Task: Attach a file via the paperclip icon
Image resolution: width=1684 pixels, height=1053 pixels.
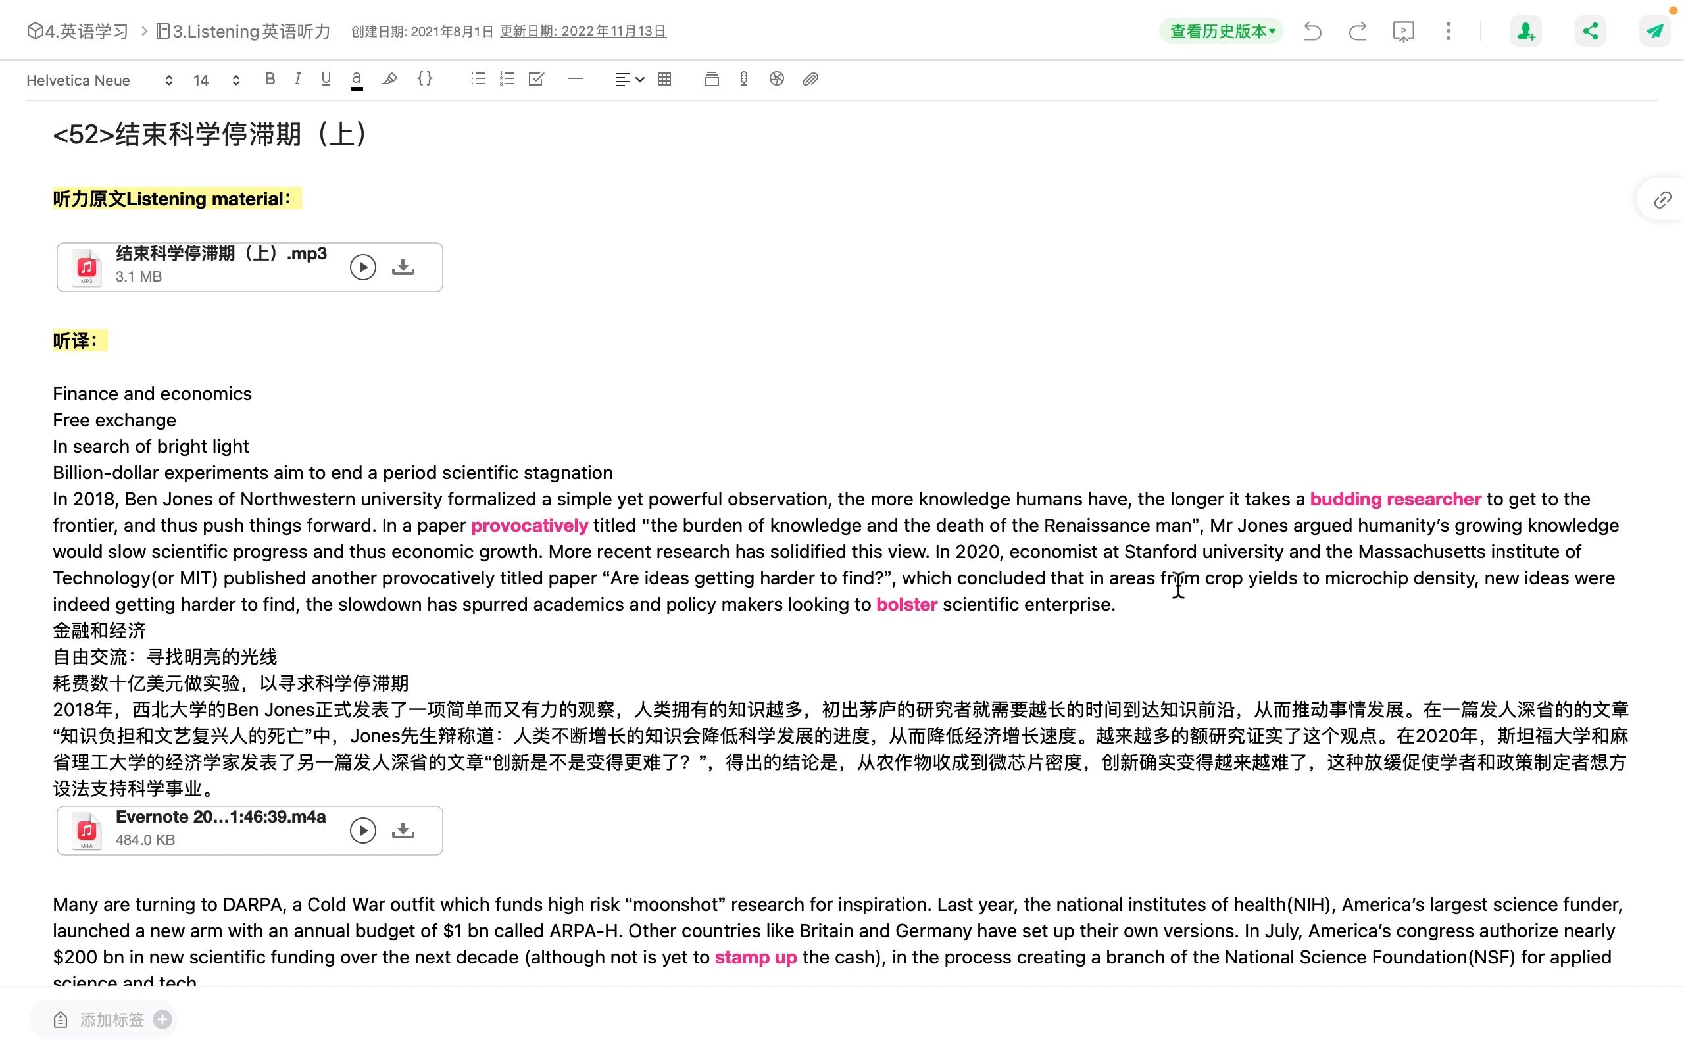Action: (810, 80)
